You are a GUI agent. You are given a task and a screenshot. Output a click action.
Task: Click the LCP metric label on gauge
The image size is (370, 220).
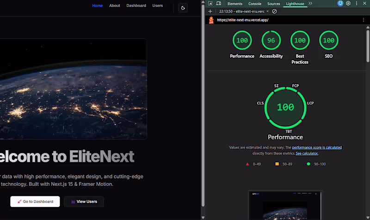click(310, 103)
